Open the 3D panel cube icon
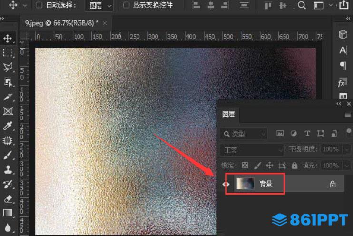353x236 pixels. click(x=343, y=34)
